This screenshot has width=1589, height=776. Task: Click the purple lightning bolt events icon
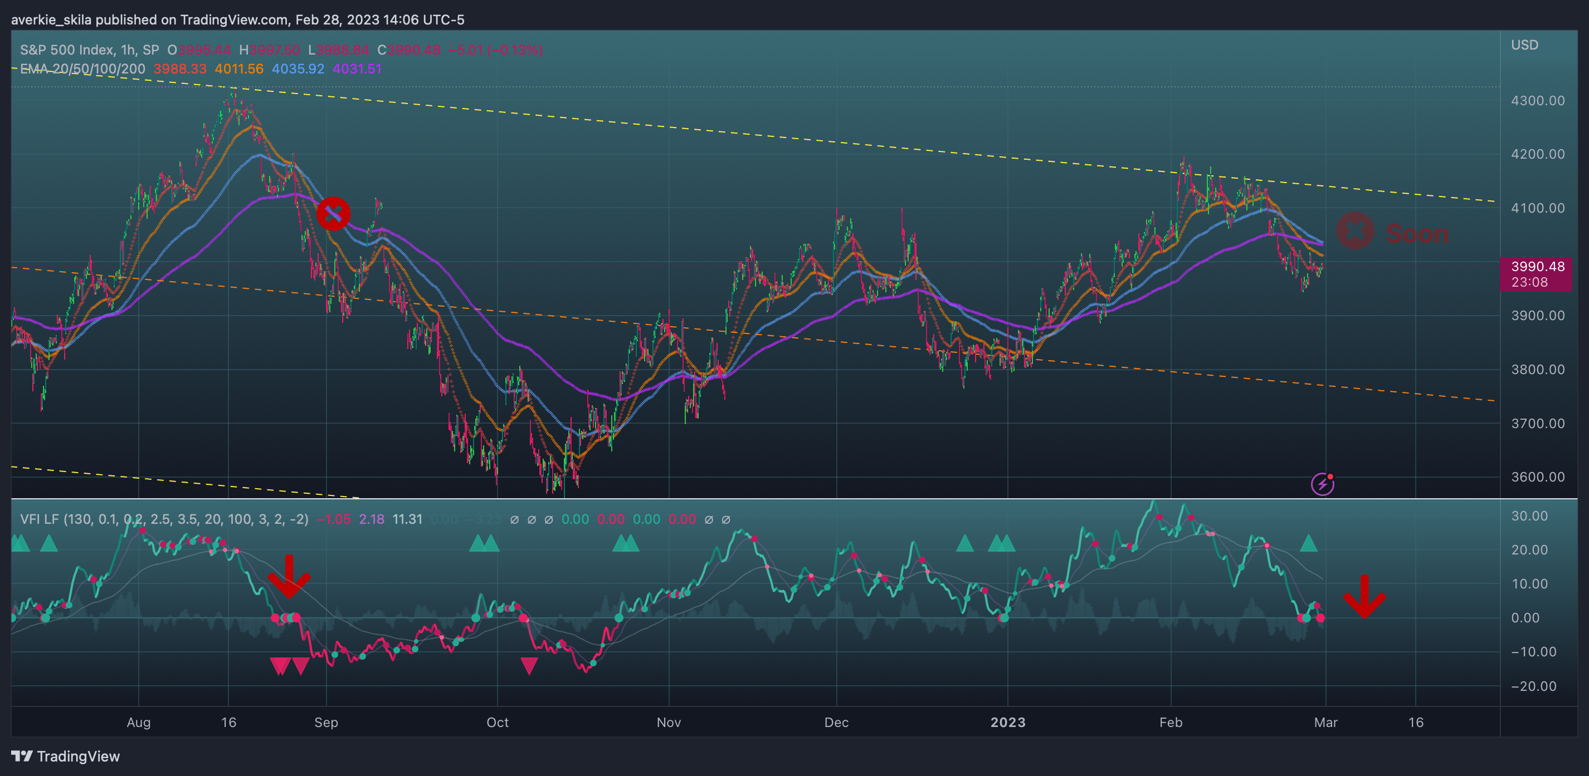click(x=1322, y=484)
